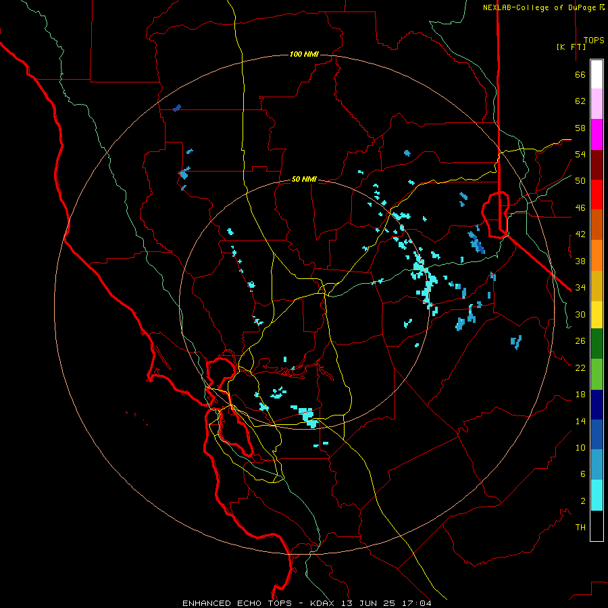Click the navy blue legend swatch

(x=597, y=405)
